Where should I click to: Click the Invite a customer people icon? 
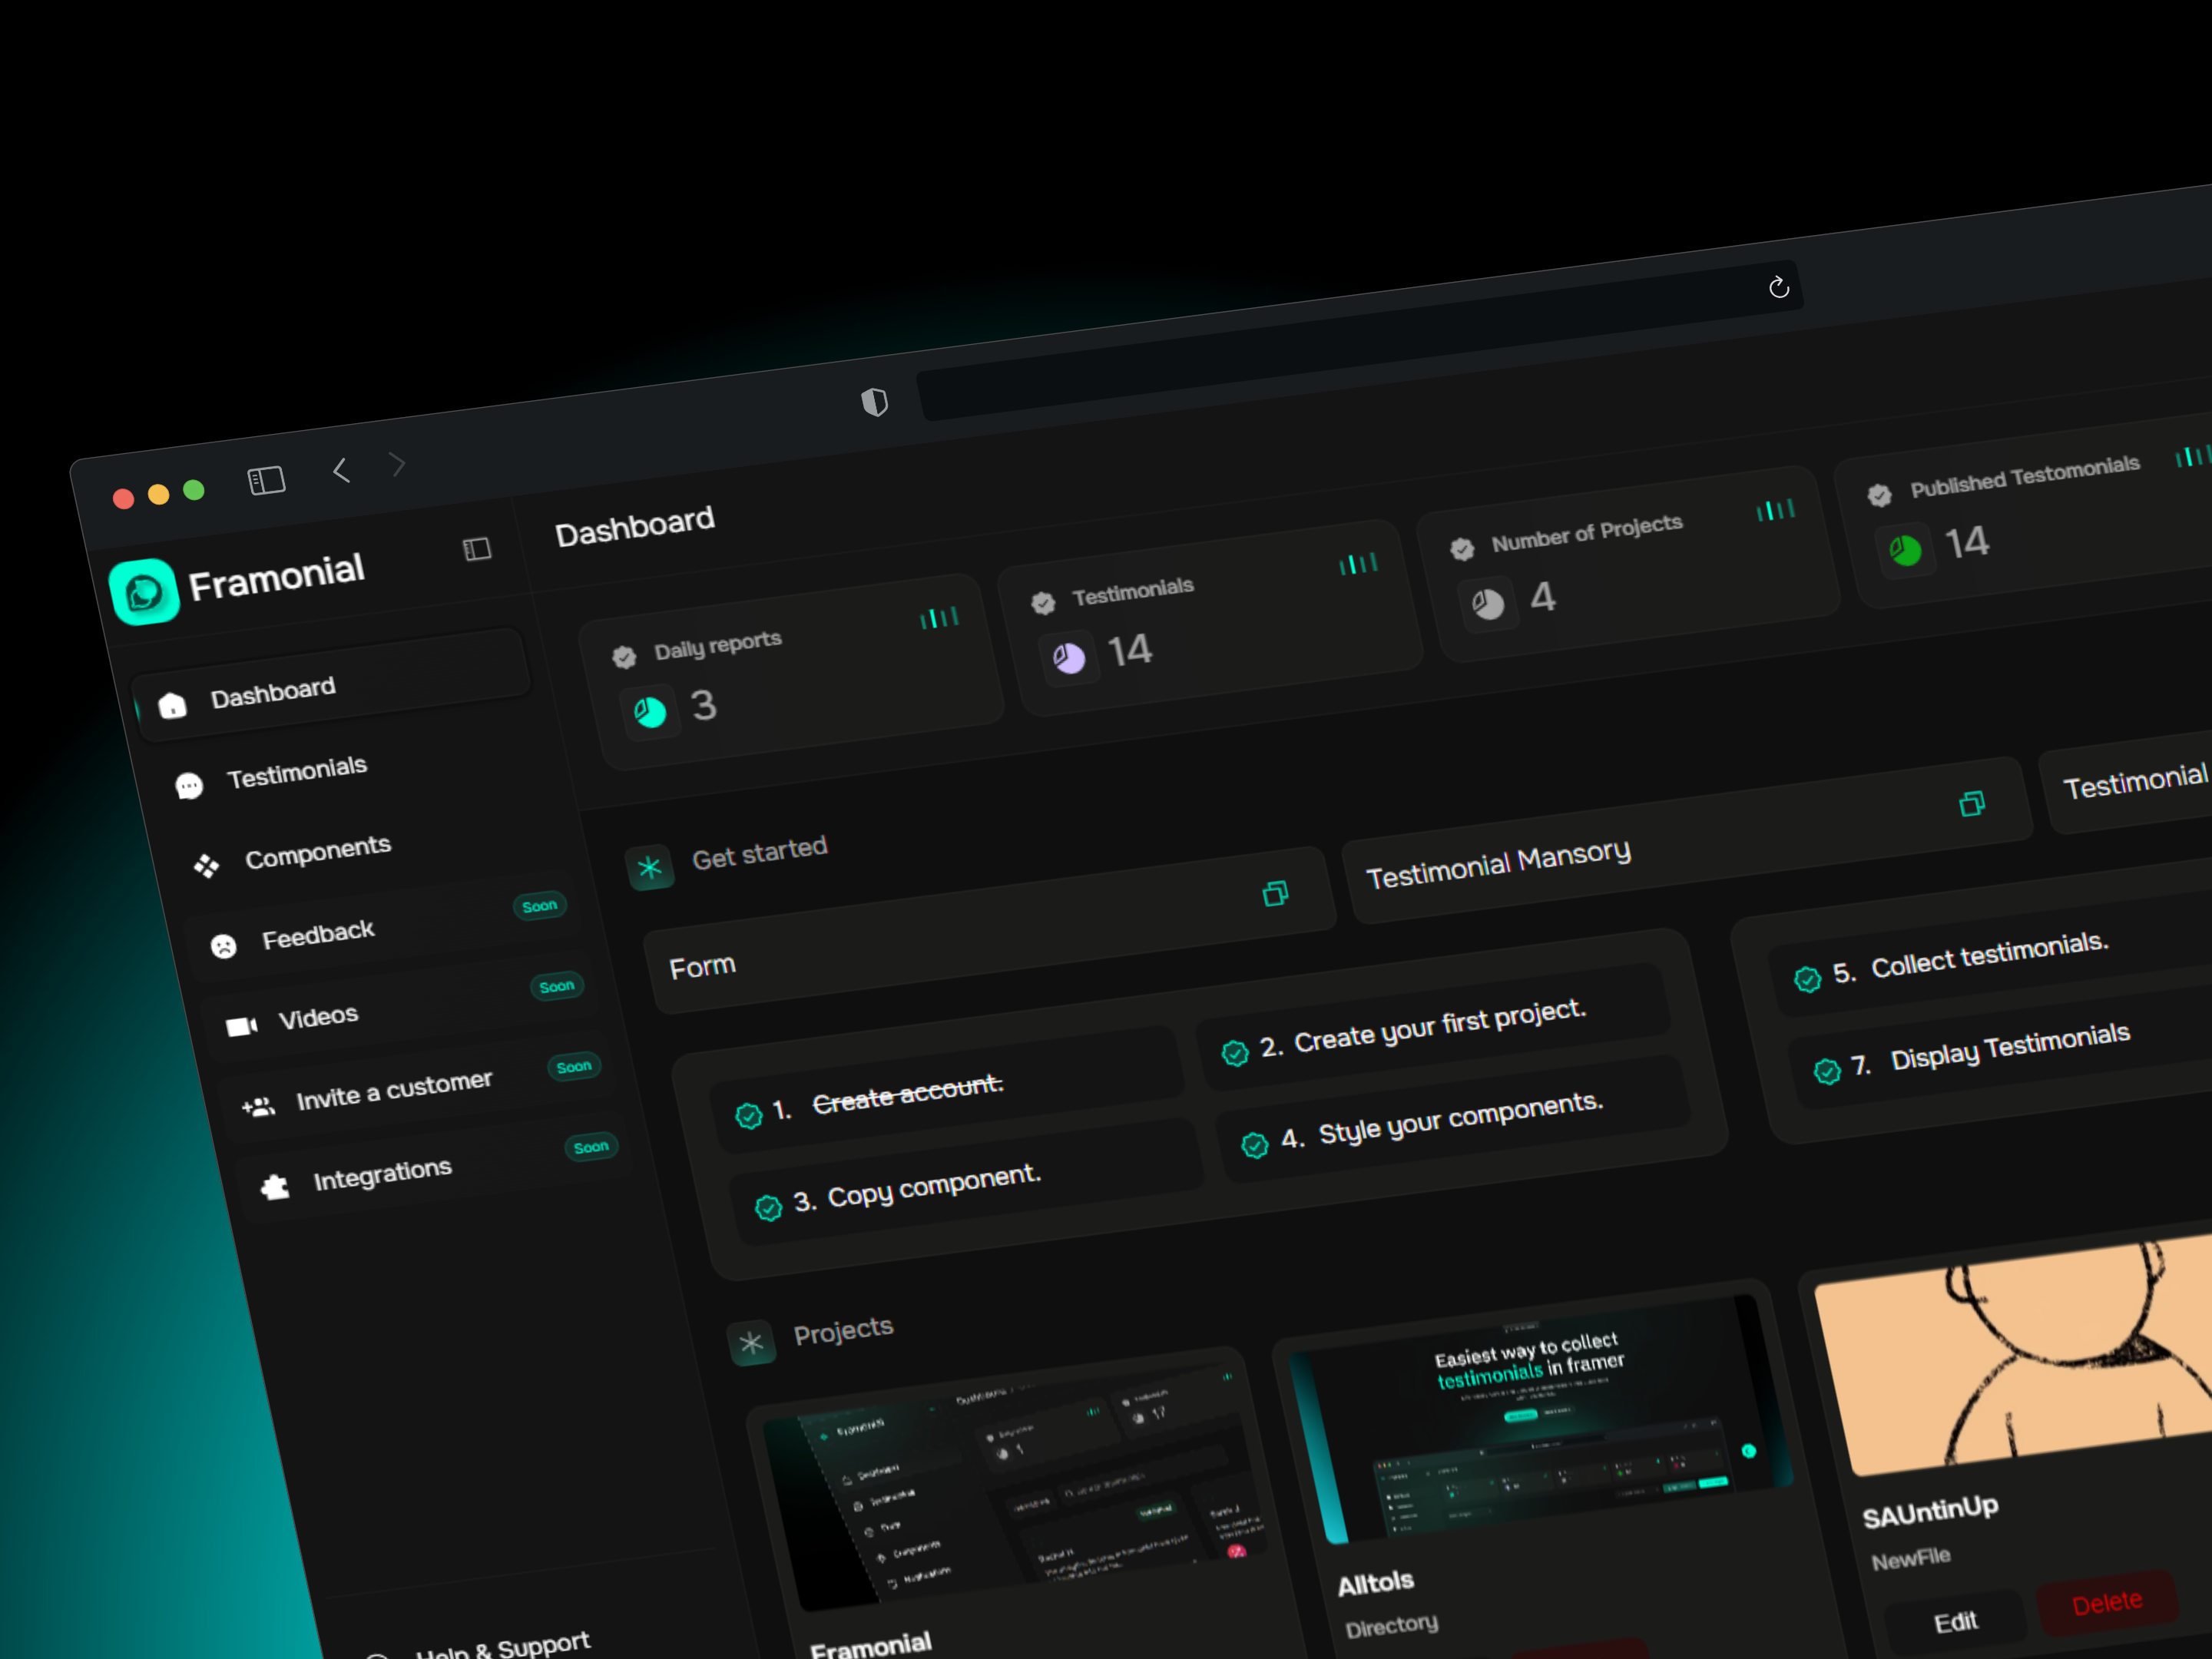[x=259, y=1106]
